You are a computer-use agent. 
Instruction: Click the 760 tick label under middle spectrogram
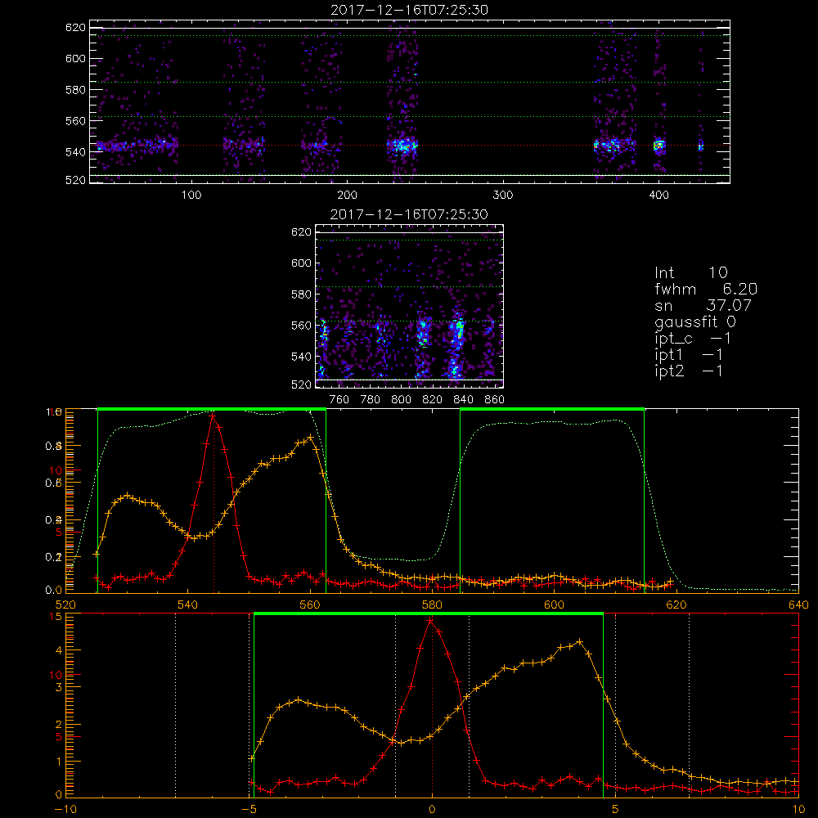339,400
